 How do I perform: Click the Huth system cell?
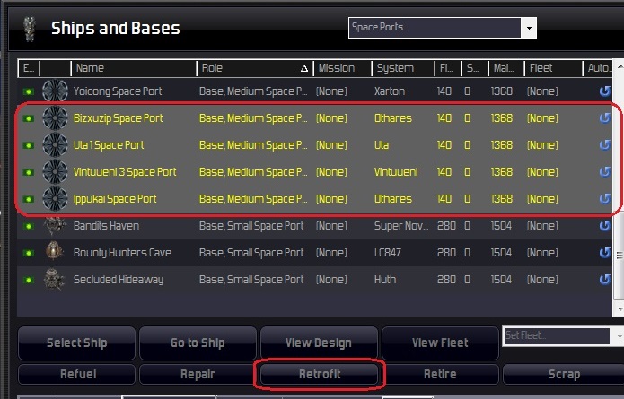tap(385, 280)
